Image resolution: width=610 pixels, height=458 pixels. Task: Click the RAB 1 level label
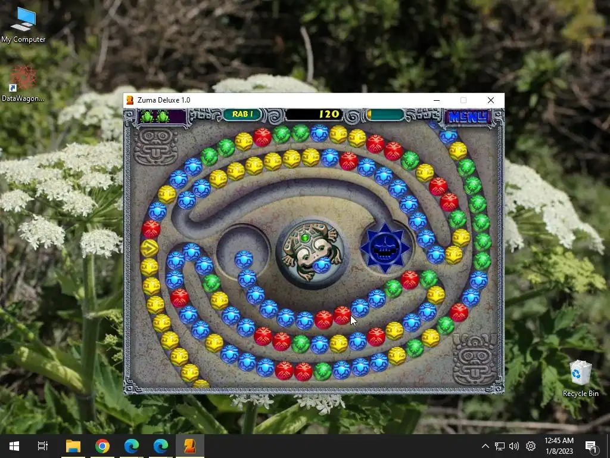[242, 114]
